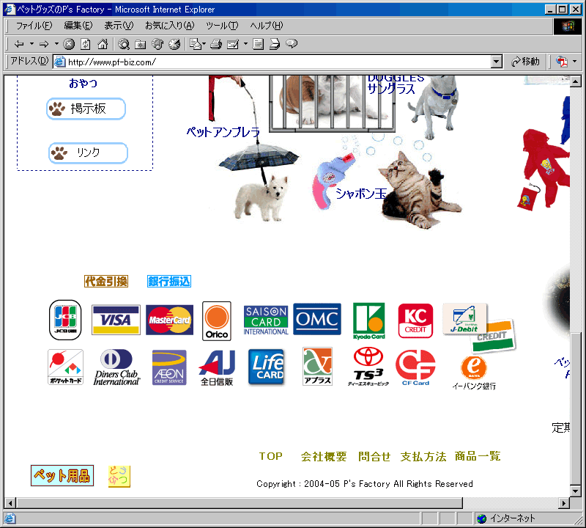Open the PDF toolbar dropdown arrow

coord(575,61)
